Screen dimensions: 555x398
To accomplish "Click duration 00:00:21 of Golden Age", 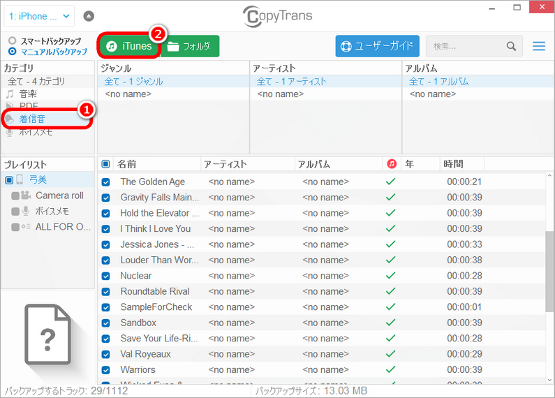I will [464, 182].
